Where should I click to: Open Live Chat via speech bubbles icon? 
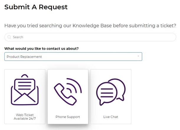click(x=111, y=92)
